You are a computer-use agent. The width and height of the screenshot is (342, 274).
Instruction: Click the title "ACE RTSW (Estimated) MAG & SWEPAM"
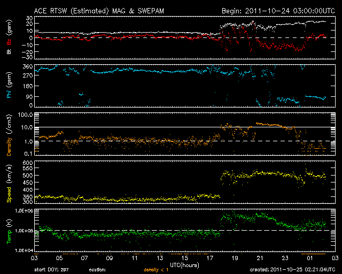click(x=99, y=11)
